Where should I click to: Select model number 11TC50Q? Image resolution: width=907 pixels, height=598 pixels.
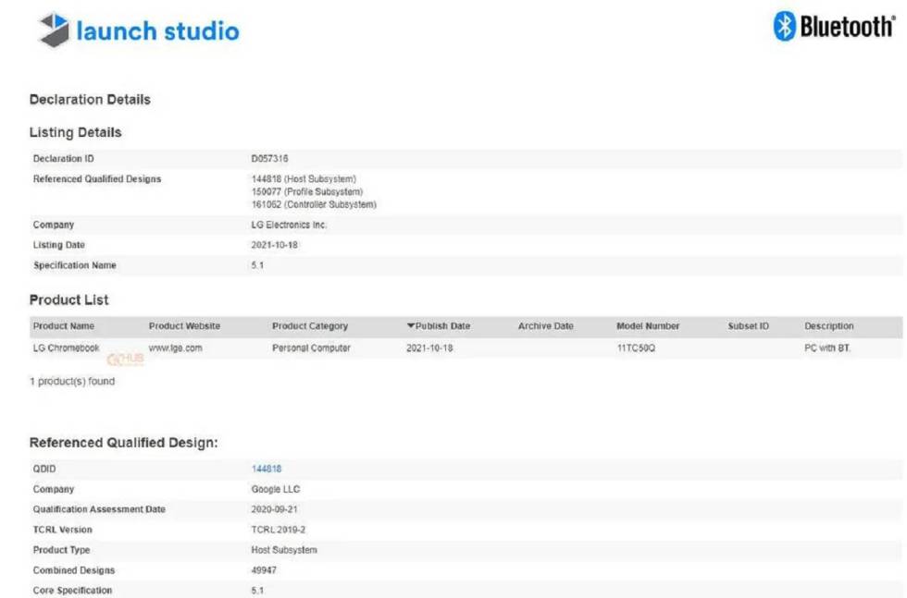(x=637, y=348)
